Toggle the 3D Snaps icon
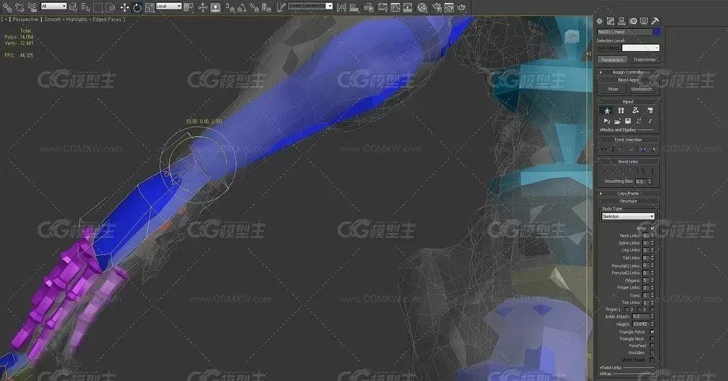 tap(230, 7)
